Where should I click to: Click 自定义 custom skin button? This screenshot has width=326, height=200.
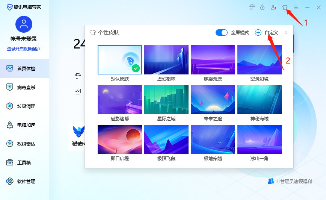coord(271,33)
